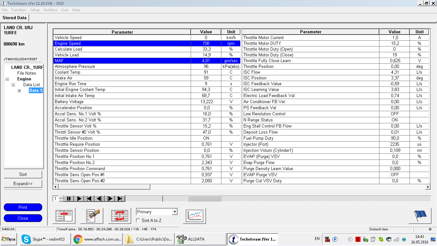The image size is (437, 246).
Task: Expand the Data 1 tree node
Action: (x=19, y=91)
